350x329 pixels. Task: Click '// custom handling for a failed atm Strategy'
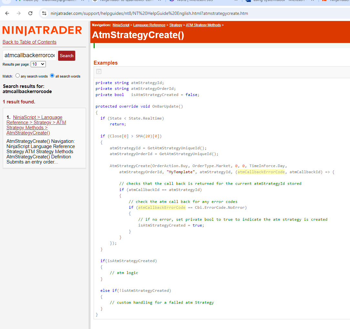point(162,302)
